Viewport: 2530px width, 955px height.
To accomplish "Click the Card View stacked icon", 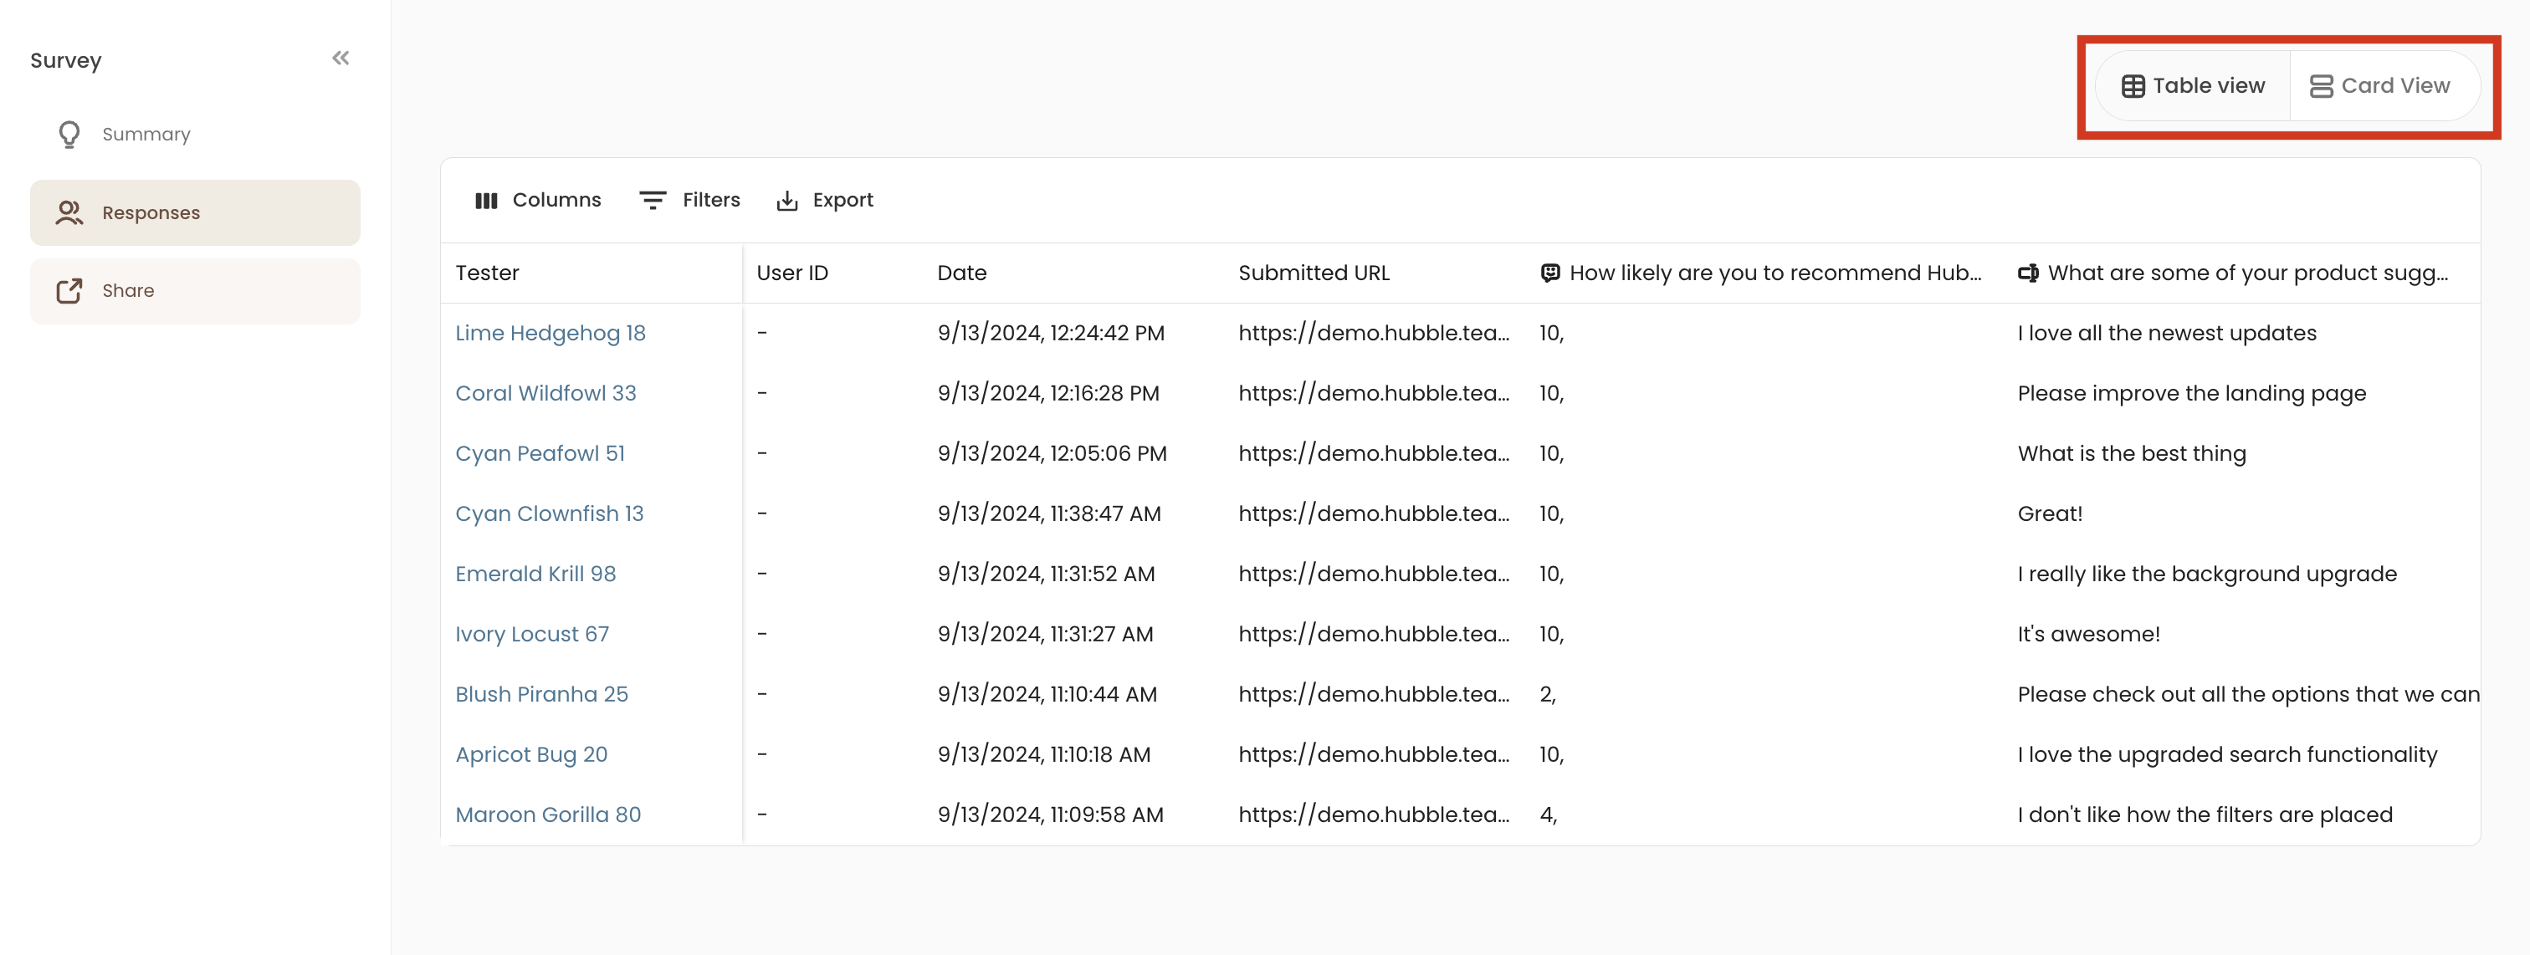I will pos(2321,86).
